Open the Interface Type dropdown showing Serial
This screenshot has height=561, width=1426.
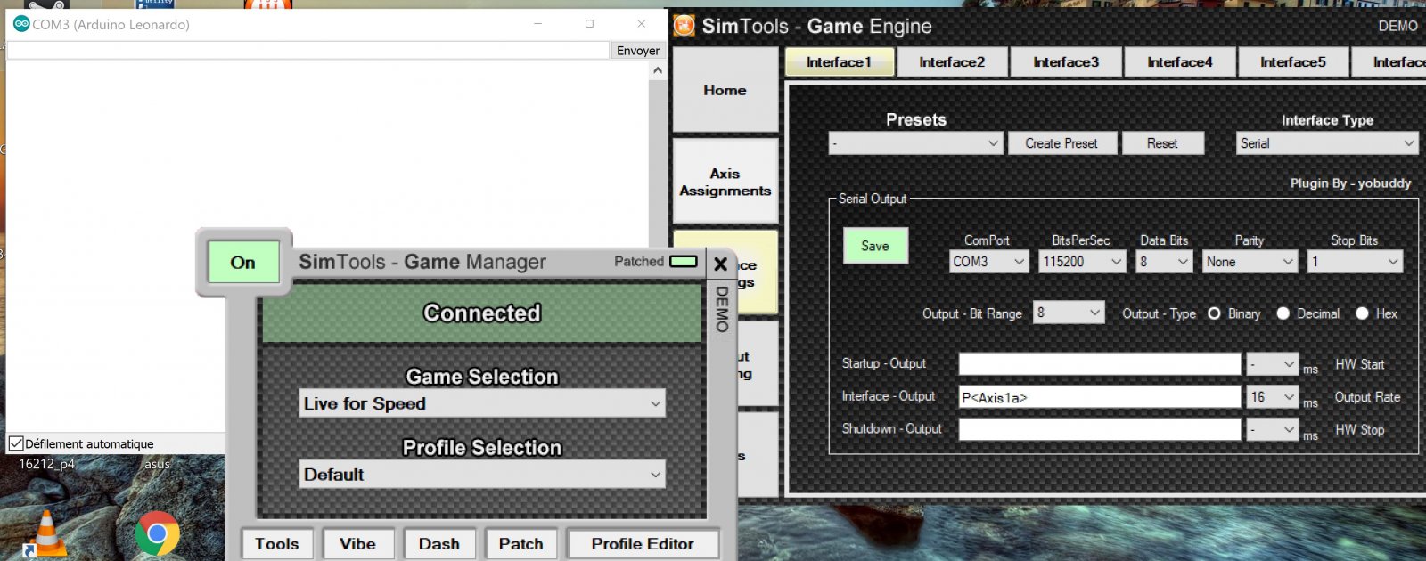pyautogui.click(x=1327, y=143)
